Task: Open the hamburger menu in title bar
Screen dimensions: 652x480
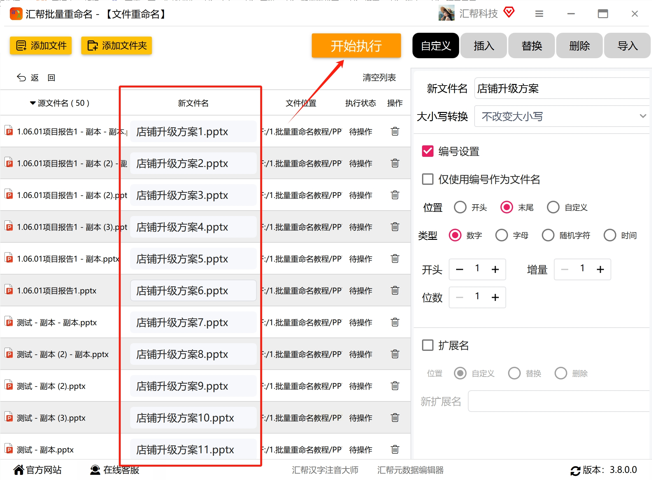Action: pos(539,14)
